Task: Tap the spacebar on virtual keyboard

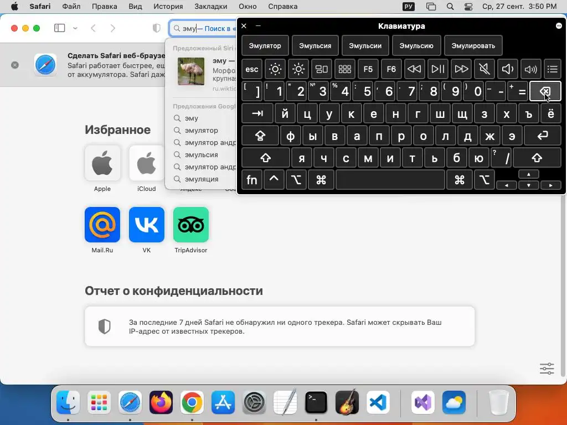Action: (390, 180)
